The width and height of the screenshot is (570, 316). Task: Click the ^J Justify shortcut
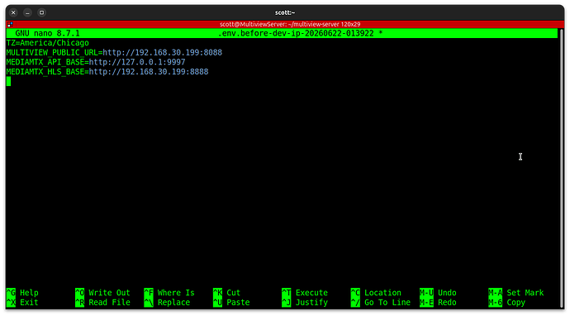point(305,303)
